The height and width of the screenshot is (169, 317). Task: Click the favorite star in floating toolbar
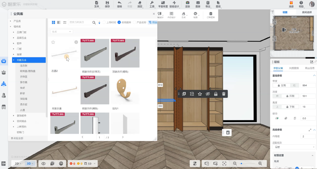coord(200,94)
